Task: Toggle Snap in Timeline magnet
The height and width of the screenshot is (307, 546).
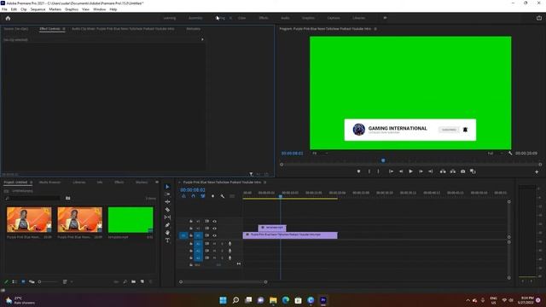Action: point(194,196)
